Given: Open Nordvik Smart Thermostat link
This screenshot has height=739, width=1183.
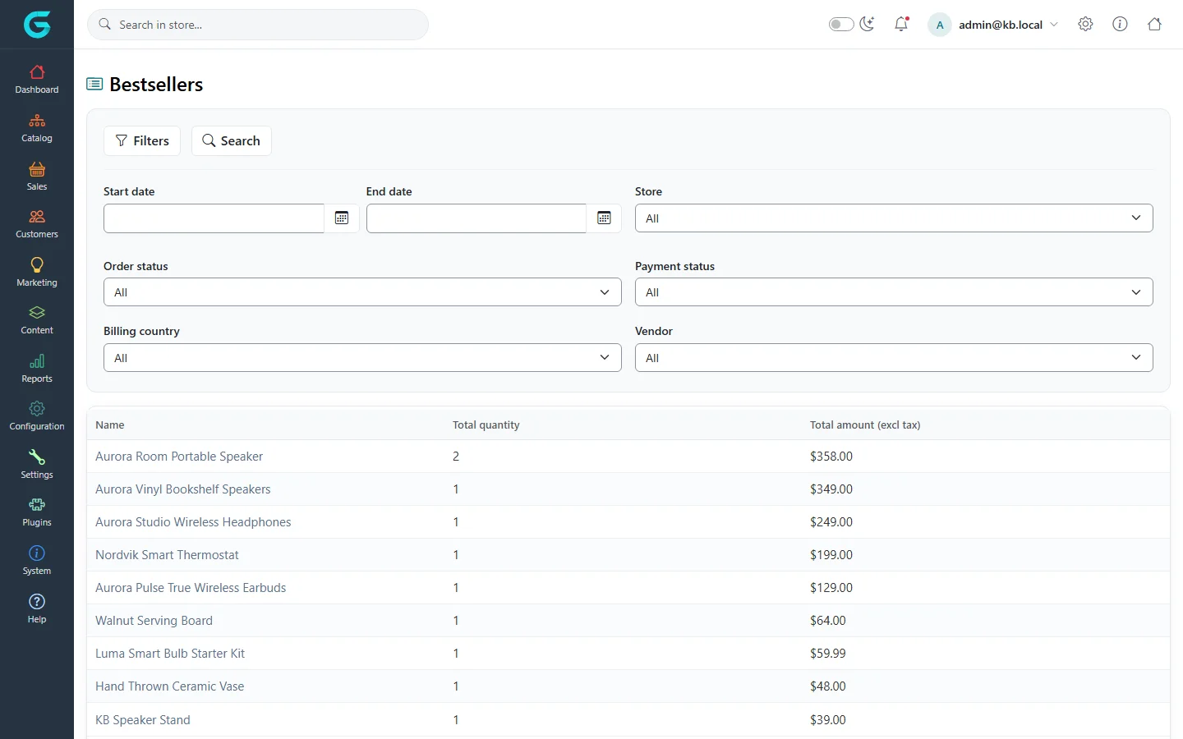Looking at the screenshot, I should 167,555.
